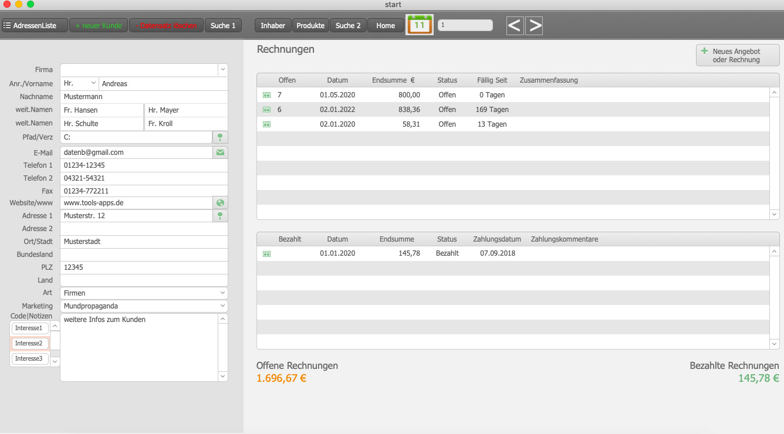Click the Zahlungsdatum column header
This screenshot has width=784, height=434.
pos(497,239)
